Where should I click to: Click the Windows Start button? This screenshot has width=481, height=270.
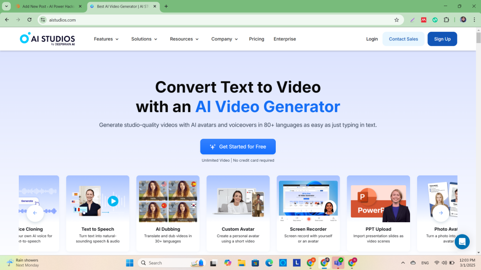point(130,263)
